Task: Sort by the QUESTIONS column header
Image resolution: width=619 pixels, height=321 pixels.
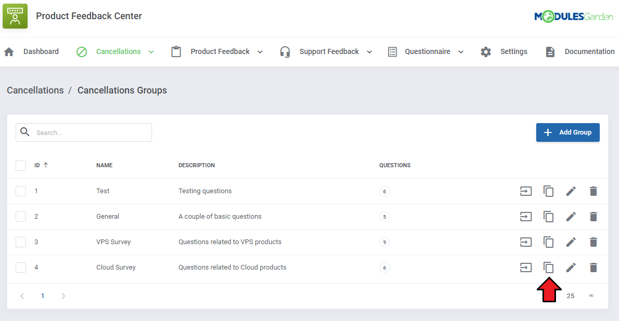Action: tap(395, 165)
